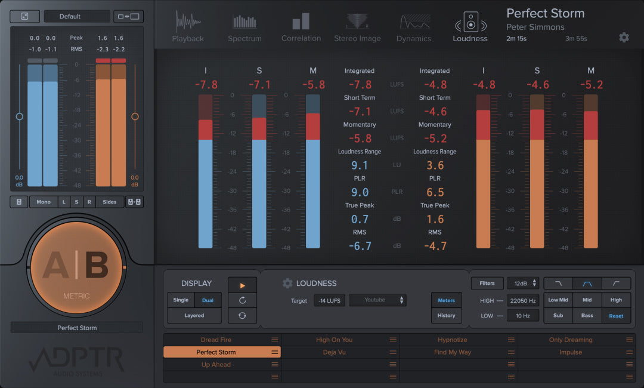Click the window resize toggle icon

(x=128, y=17)
